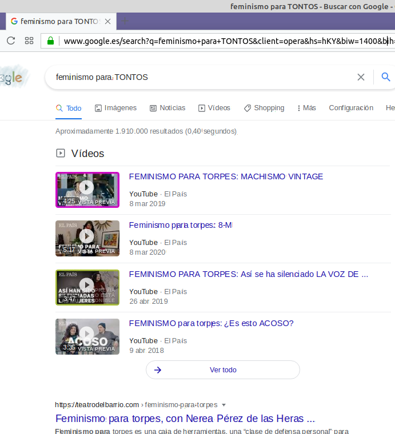395x434 pixels.
Task: Open the Speed Dial grid icon
Action: tap(29, 41)
